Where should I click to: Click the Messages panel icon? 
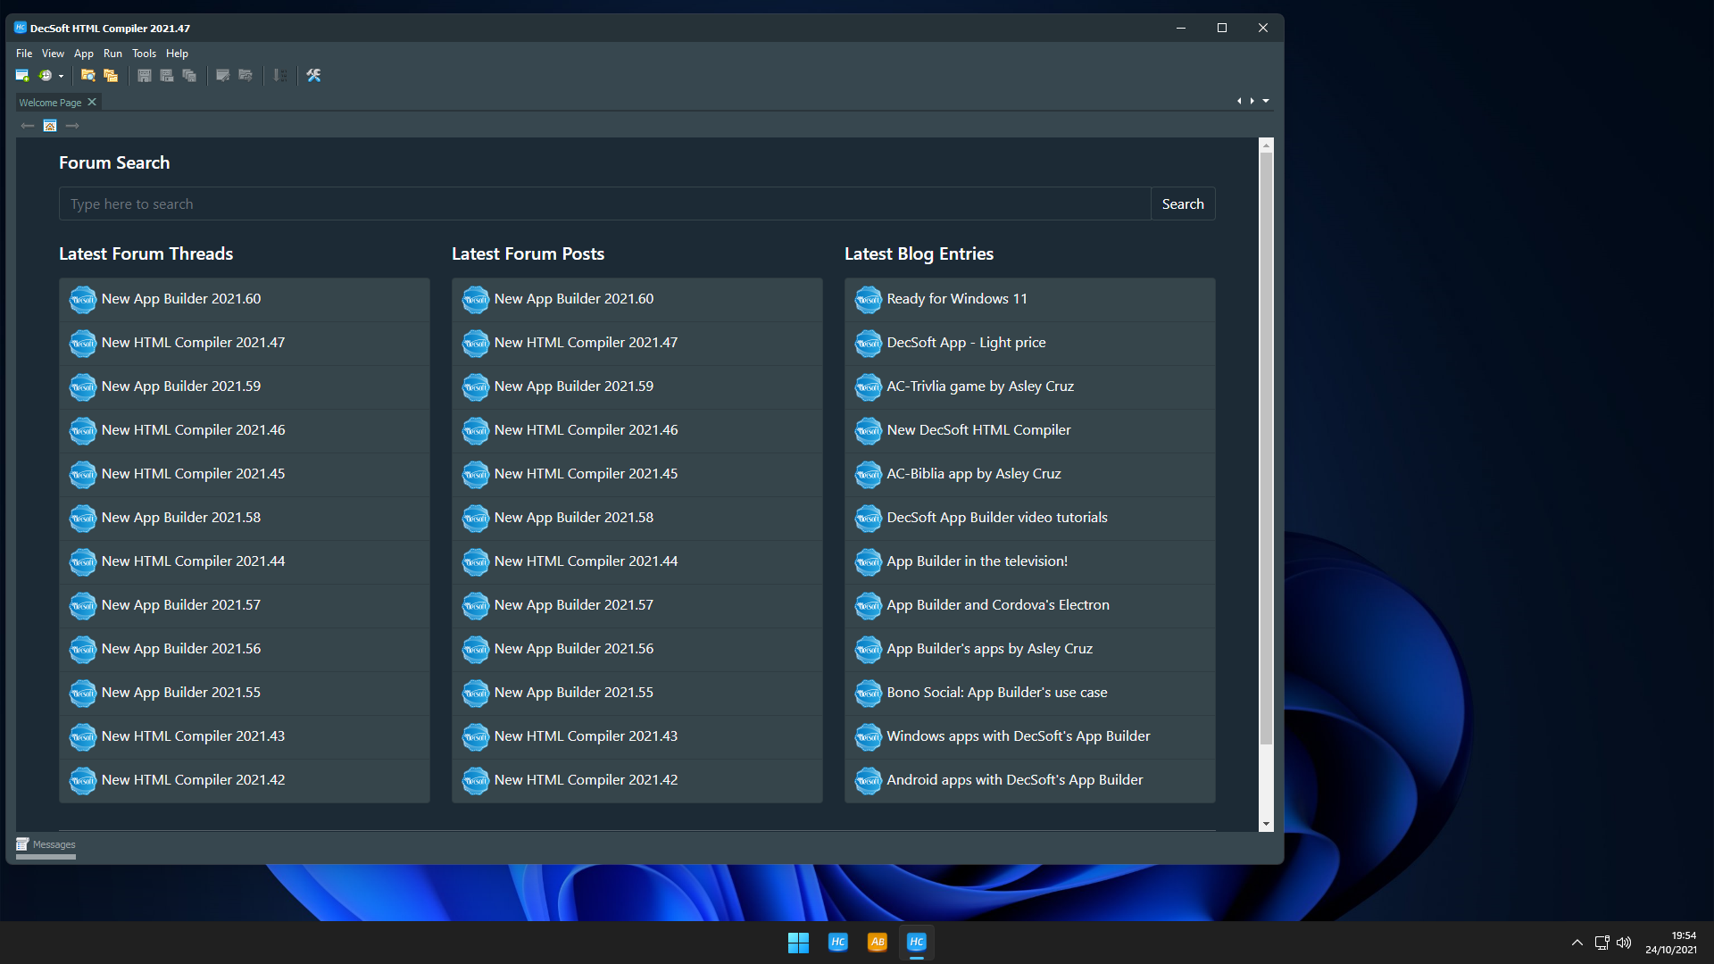coord(22,844)
